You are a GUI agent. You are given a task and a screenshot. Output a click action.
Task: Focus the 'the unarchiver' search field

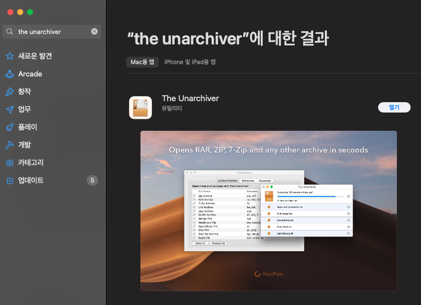coord(52,32)
